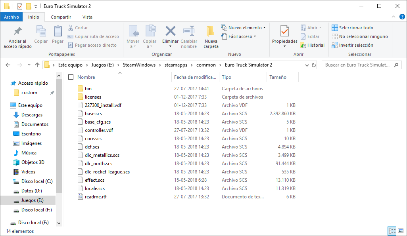Viewport: 407px width, 236px height.
Task: Collapse the ribbon with the chevron
Action: pyautogui.click(x=394, y=17)
